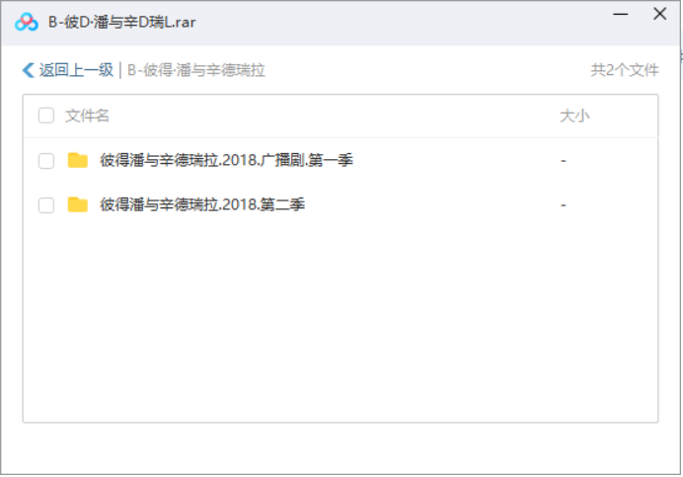Viewport: 683px width, 477px height.
Task: Toggle the select-all checkbox beside 文件名
Action: point(46,116)
